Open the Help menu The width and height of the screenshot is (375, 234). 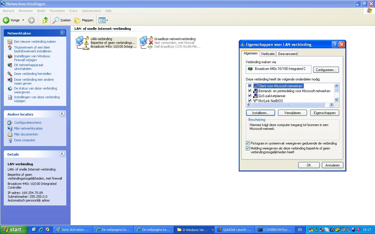pyautogui.click(x=108, y=11)
